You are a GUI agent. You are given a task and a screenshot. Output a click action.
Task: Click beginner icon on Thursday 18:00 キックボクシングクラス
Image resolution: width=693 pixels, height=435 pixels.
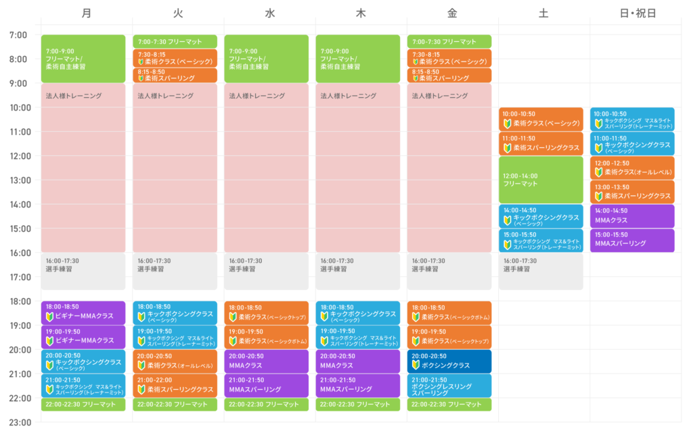click(x=323, y=316)
